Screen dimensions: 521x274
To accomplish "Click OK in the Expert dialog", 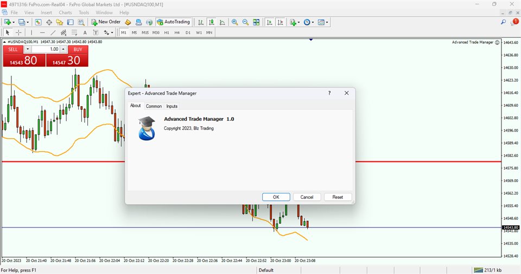I will click(276, 197).
